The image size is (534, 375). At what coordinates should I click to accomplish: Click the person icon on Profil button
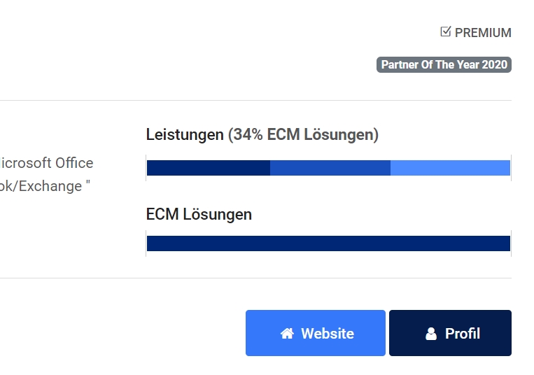coord(431,334)
